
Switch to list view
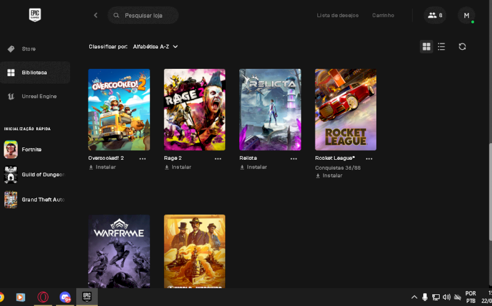click(x=442, y=47)
